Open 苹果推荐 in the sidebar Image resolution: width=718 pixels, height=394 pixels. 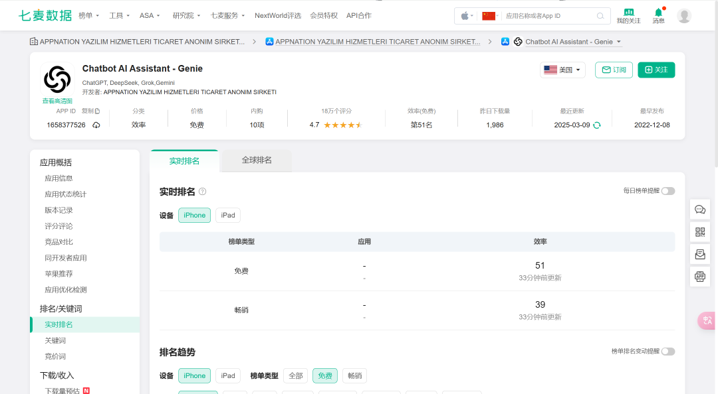(59, 274)
